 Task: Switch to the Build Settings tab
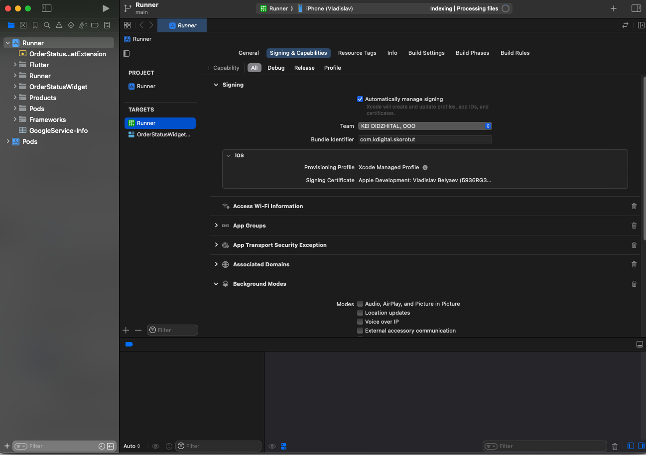426,53
